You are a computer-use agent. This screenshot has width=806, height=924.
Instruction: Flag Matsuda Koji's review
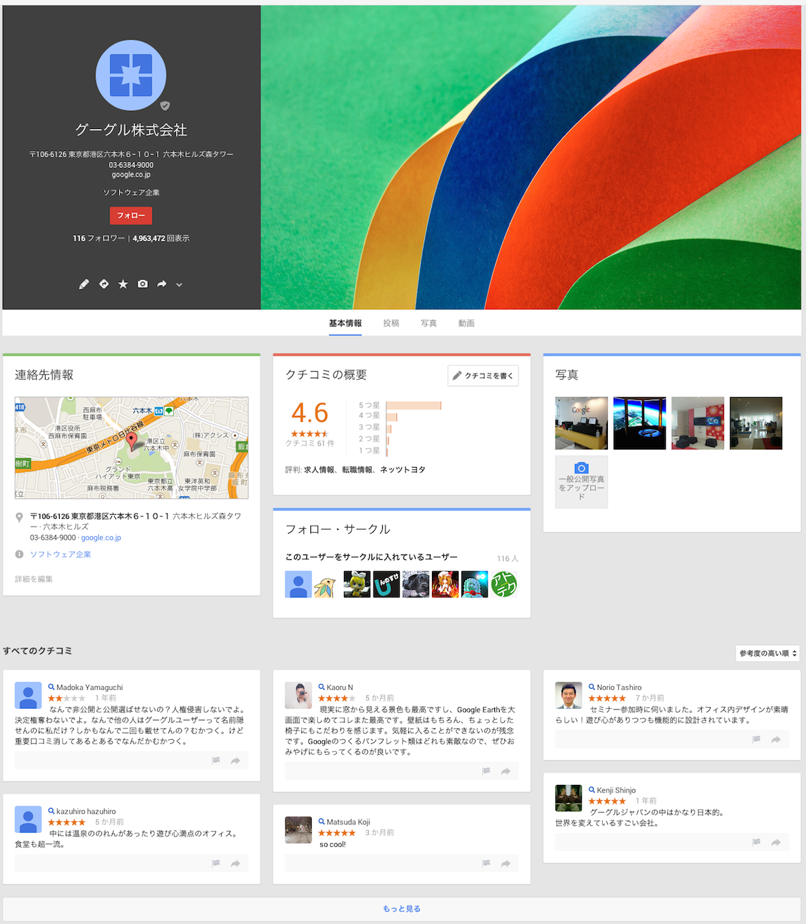[x=486, y=864]
